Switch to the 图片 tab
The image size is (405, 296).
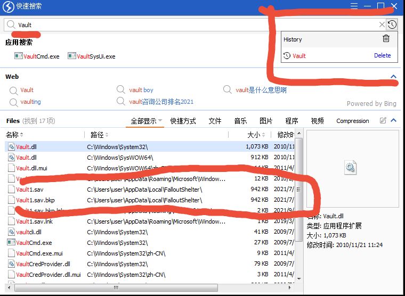[266, 121]
